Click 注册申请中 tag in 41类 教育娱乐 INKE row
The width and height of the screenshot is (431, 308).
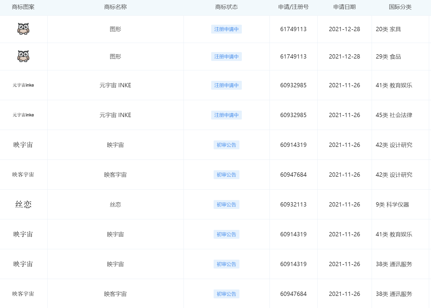[x=227, y=85]
